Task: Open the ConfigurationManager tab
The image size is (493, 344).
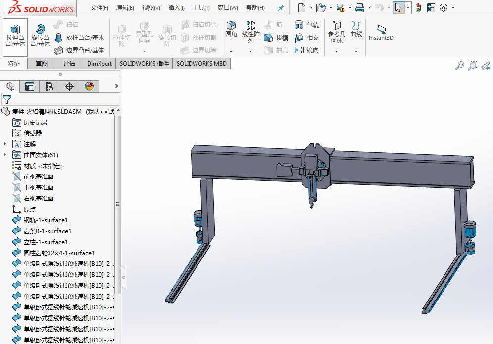Action: click(x=49, y=86)
